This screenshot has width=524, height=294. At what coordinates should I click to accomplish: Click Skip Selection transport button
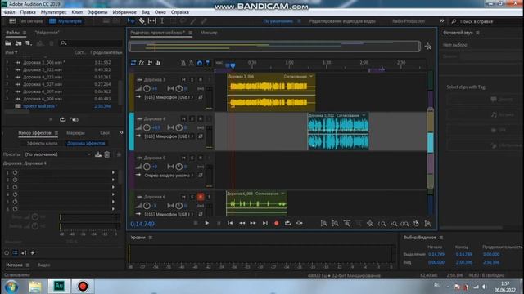click(x=300, y=223)
